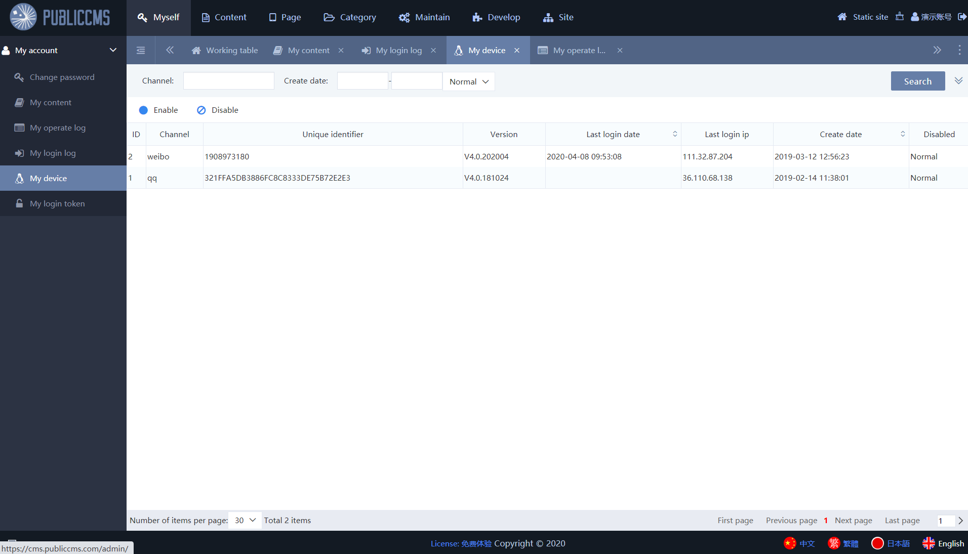Select the Enable option

[158, 110]
